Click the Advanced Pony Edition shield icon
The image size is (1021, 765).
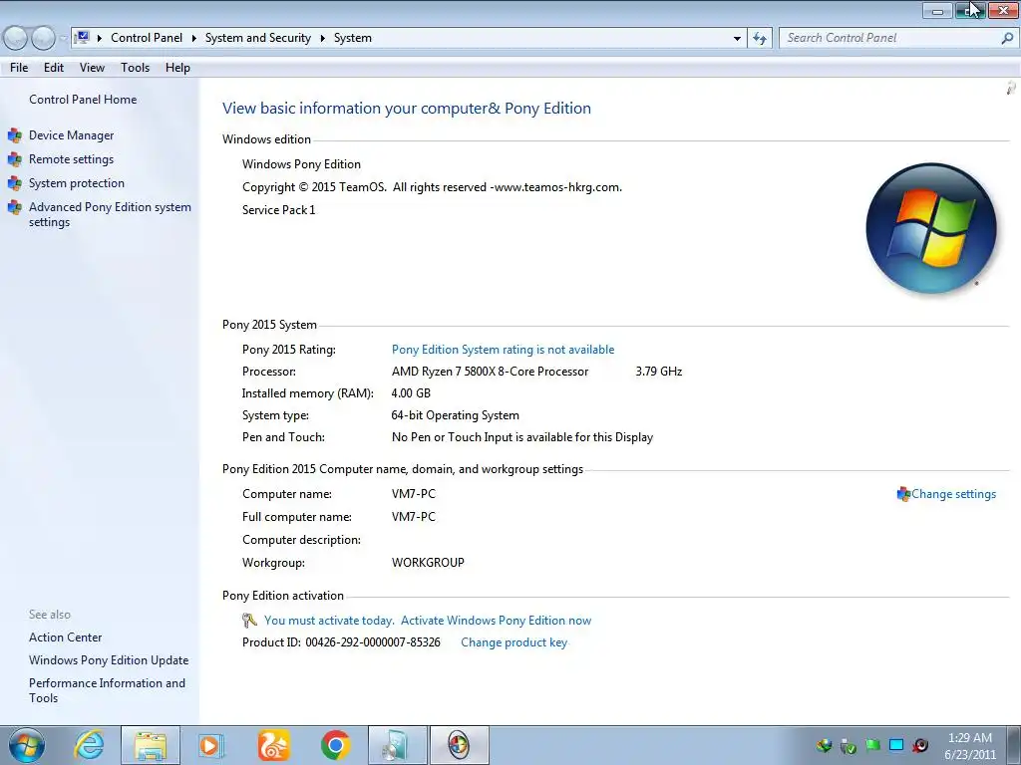14,207
